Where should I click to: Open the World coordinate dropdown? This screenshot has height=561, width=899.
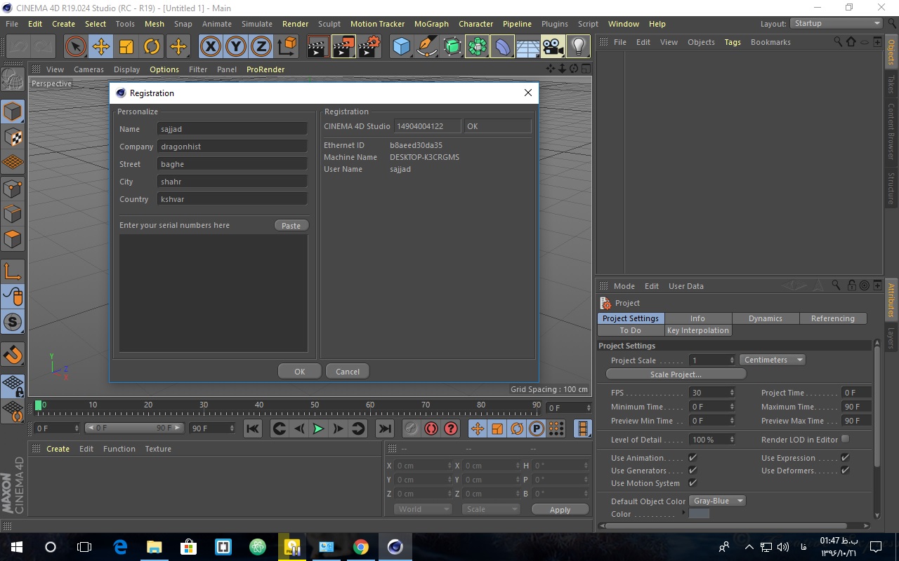click(423, 509)
